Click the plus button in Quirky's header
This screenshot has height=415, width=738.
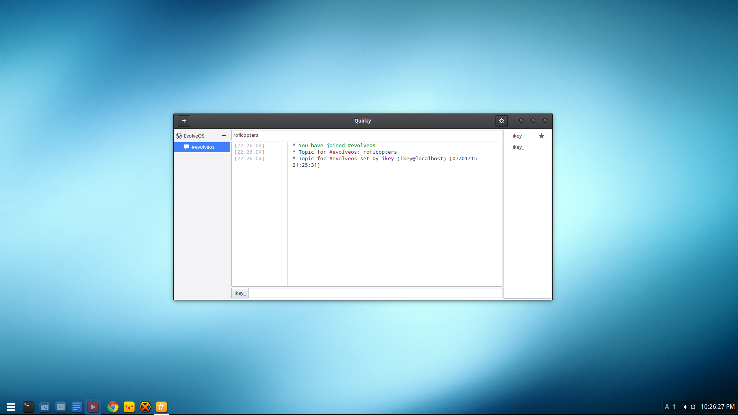pos(184,121)
